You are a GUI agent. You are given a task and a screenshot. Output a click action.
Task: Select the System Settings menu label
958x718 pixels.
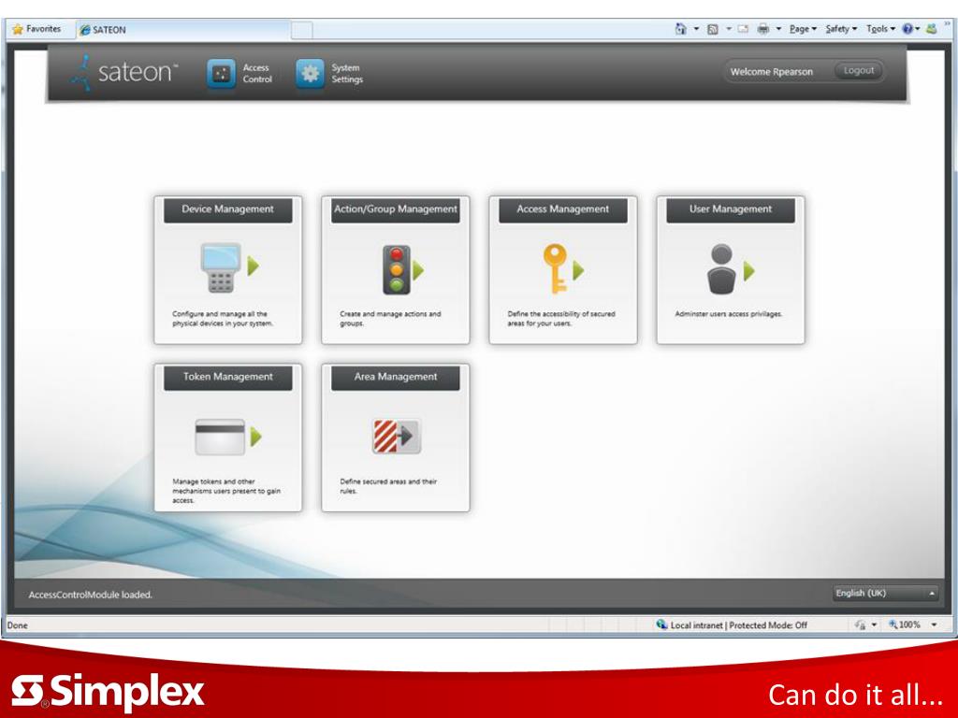click(x=347, y=73)
